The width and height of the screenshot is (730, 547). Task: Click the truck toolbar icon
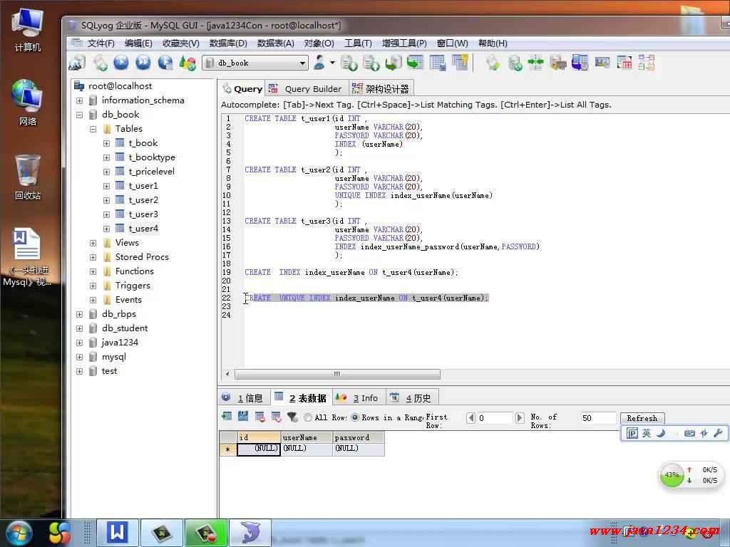tap(557, 63)
